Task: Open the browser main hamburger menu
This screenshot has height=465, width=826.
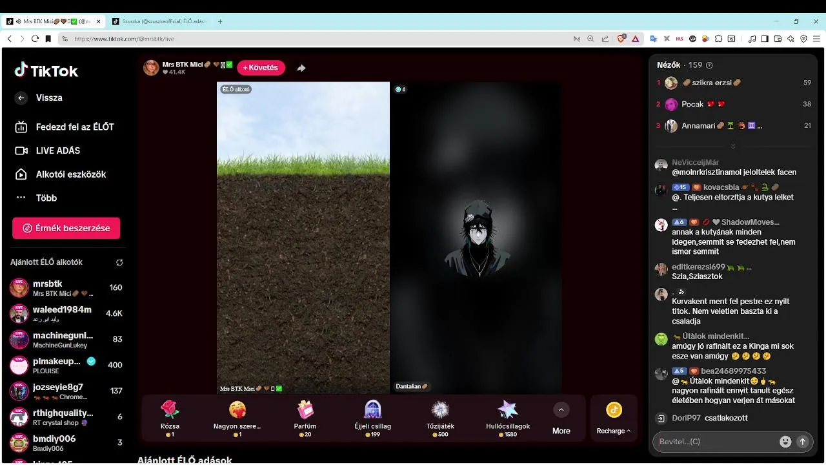Action: pos(816,39)
